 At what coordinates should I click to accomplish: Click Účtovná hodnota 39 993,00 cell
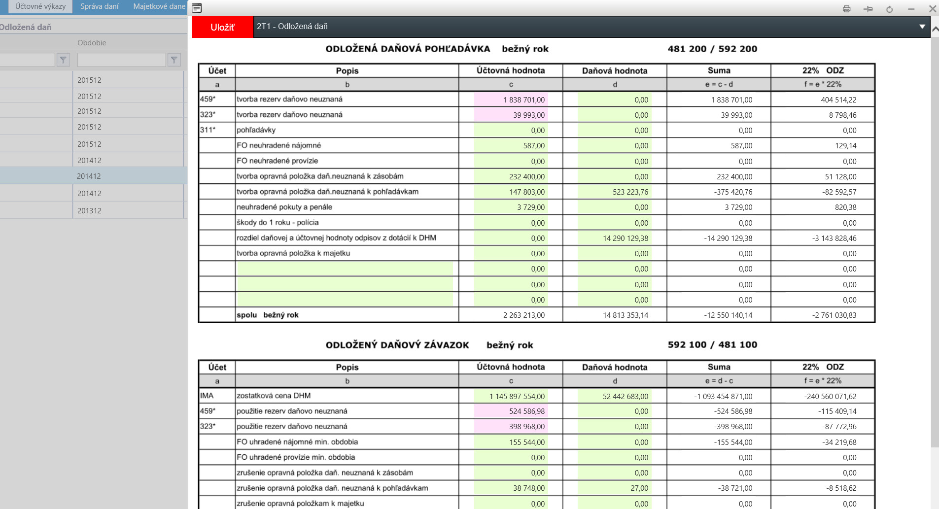(x=511, y=115)
